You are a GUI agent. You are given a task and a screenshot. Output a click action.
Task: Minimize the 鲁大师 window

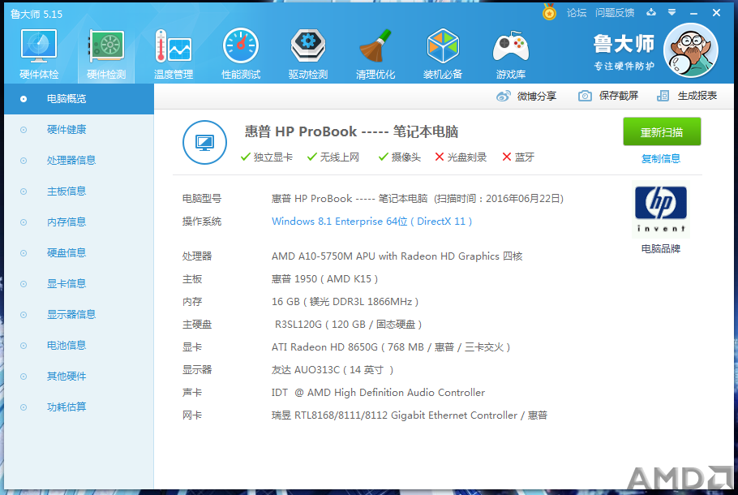pyautogui.click(x=693, y=13)
